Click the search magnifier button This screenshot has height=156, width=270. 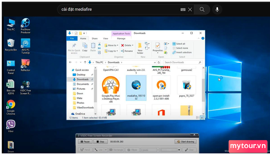click(x=202, y=9)
